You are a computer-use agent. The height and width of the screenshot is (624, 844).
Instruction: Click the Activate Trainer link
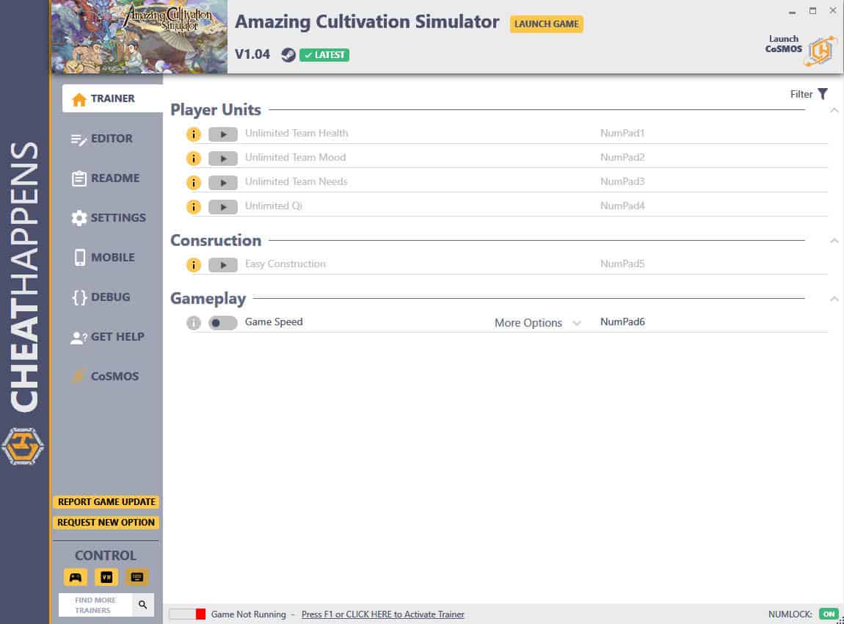click(x=382, y=614)
